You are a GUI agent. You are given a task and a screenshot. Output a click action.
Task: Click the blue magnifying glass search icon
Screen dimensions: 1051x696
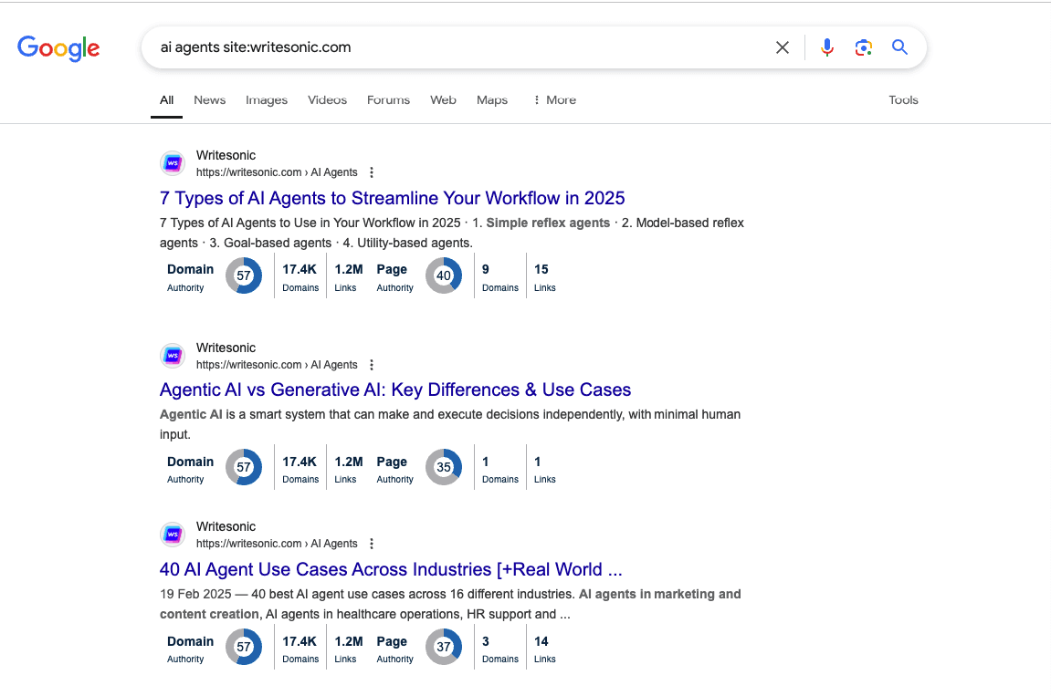[899, 47]
